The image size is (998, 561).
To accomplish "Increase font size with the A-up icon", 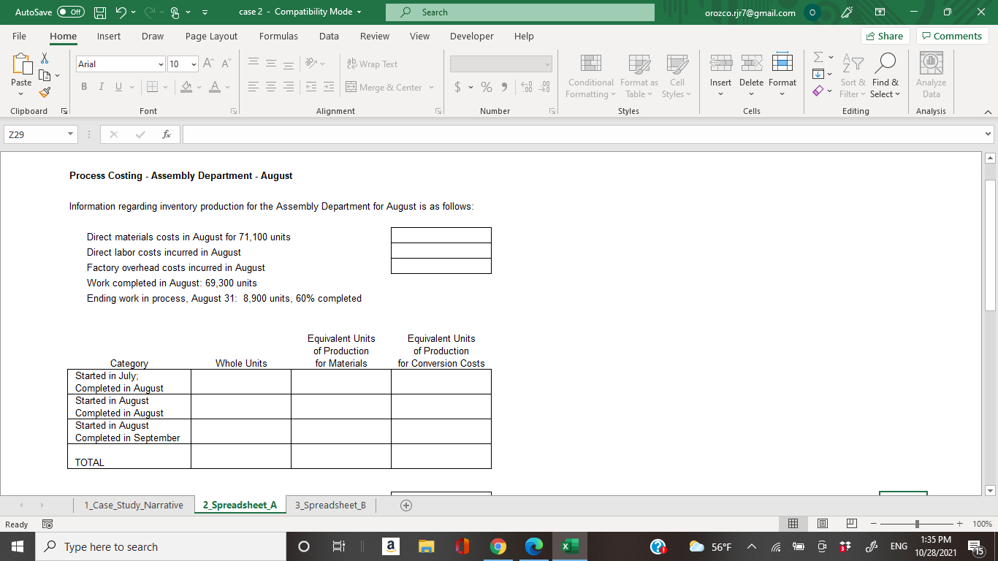I will click(x=207, y=64).
